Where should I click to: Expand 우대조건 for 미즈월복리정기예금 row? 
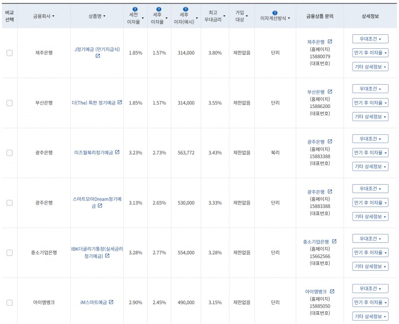click(x=370, y=139)
